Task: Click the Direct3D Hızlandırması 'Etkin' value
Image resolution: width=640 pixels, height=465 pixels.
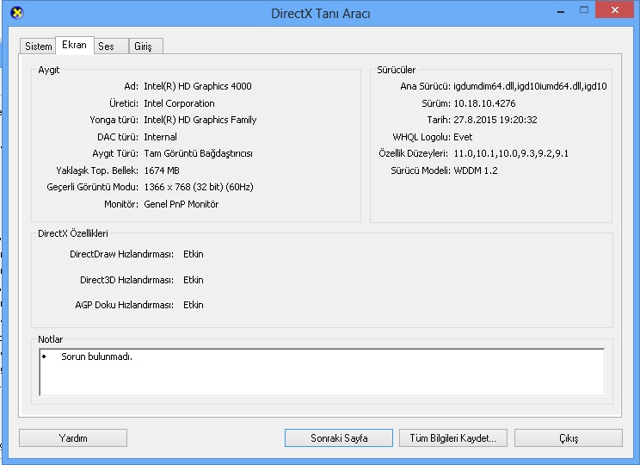Action: pos(194,280)
